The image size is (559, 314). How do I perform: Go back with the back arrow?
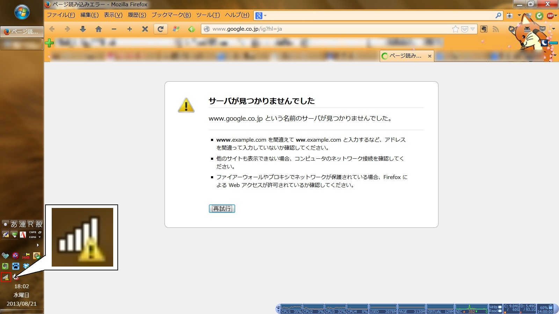pyautogui.click(x=52, y=29)
